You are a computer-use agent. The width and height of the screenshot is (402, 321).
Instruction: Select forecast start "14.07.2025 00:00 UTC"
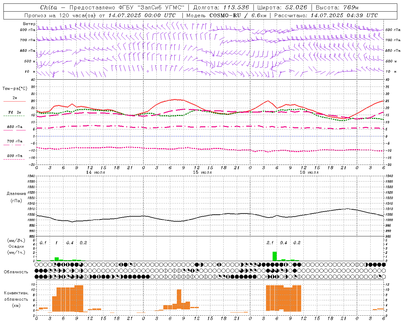tap(142, 15)
